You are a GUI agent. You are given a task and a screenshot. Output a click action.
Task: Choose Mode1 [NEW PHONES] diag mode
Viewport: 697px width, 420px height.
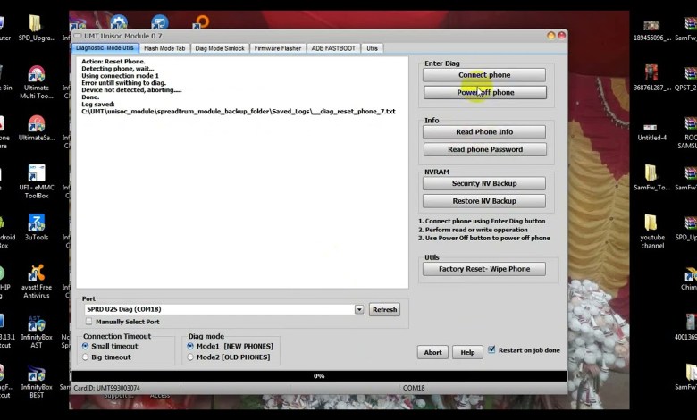pos(190,346)
